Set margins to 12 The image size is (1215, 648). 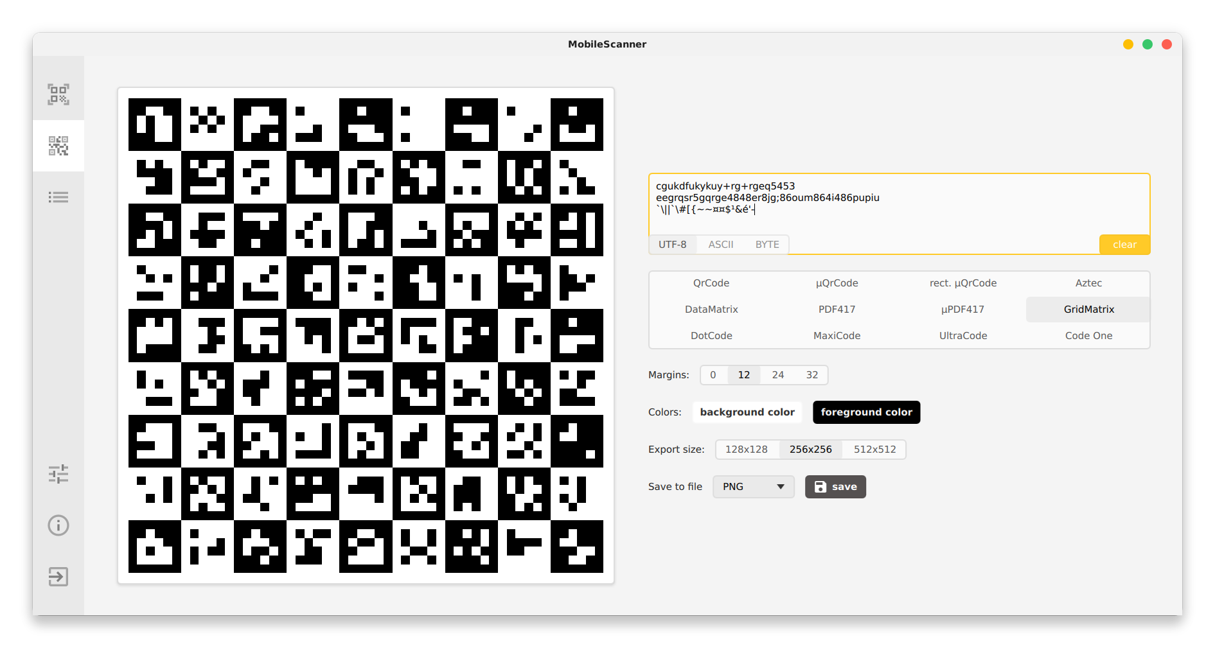[744, 375]
